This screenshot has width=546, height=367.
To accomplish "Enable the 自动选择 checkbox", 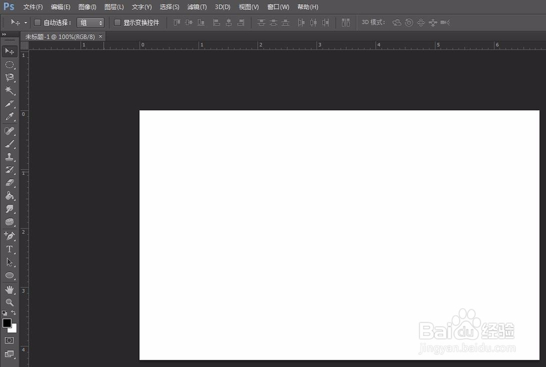I will point(37,22).
